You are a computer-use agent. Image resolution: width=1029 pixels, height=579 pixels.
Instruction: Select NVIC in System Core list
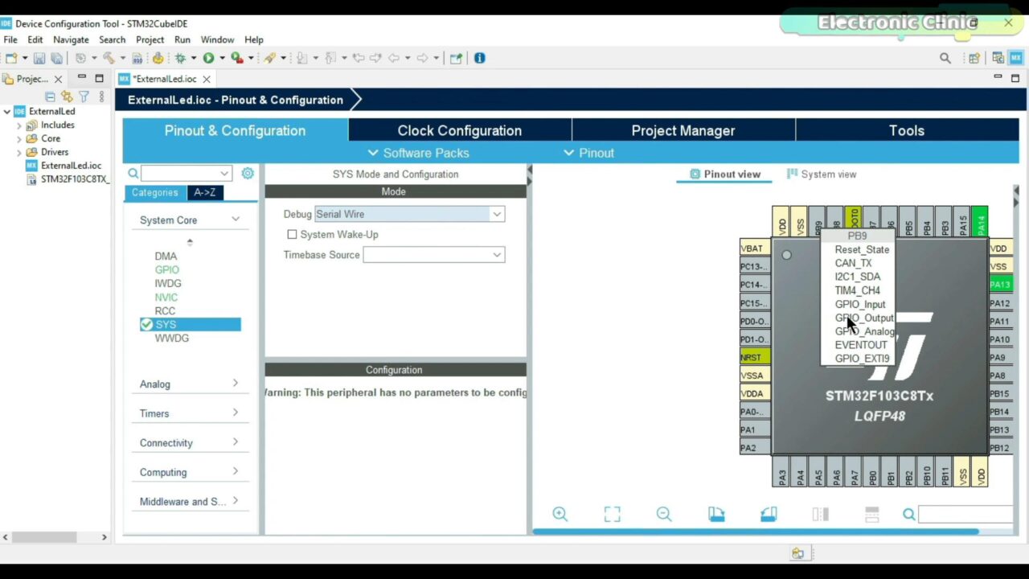click(166, 297)
